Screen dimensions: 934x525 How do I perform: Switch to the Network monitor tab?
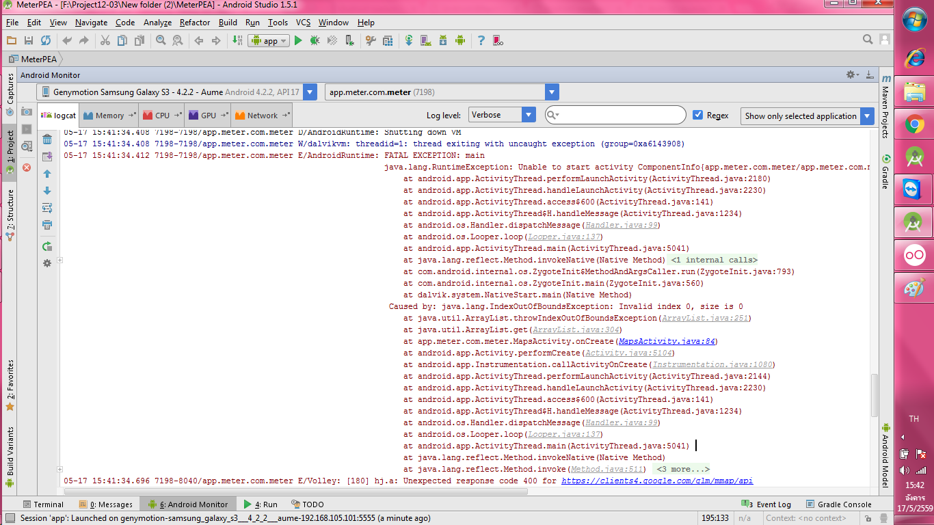tap(263, 116)
